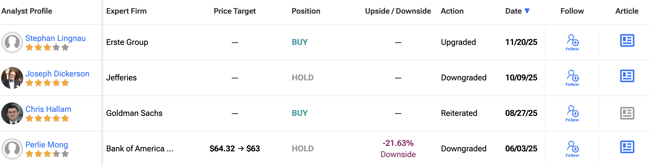Viewport: 652px width, 165px height.
Task: Click Chris Hallam's profile photo
Action: 12,113
